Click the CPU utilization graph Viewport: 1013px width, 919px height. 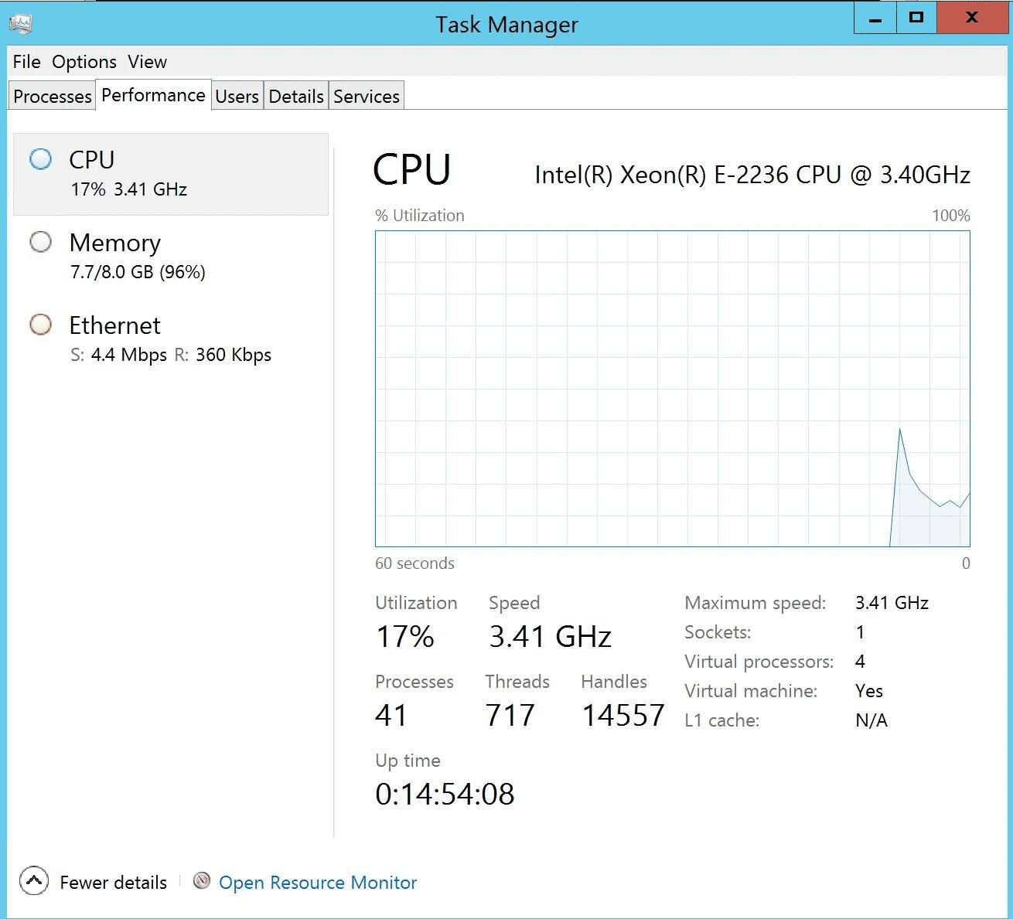[x=672, y=389]
